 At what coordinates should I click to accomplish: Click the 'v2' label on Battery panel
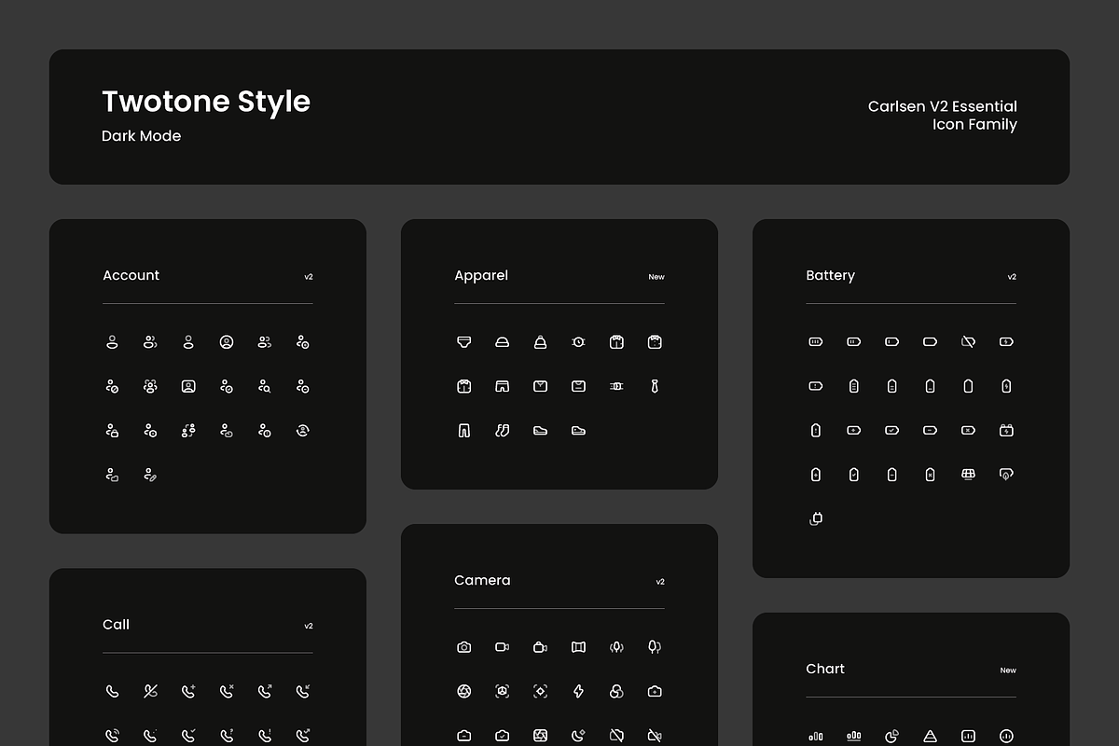point(1012,277)
